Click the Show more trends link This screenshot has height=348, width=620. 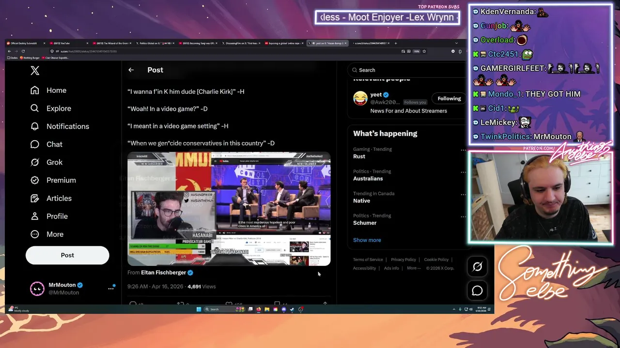[367, 240]
